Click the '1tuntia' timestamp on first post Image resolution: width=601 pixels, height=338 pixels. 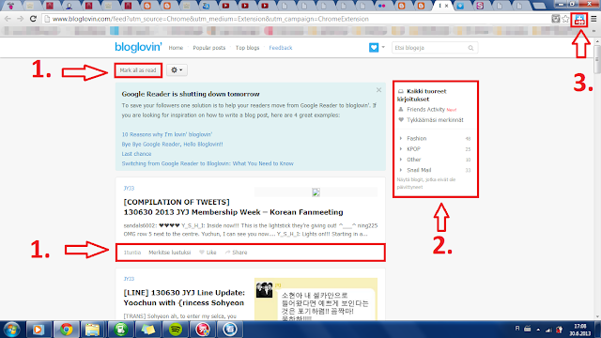coord(132,253)
